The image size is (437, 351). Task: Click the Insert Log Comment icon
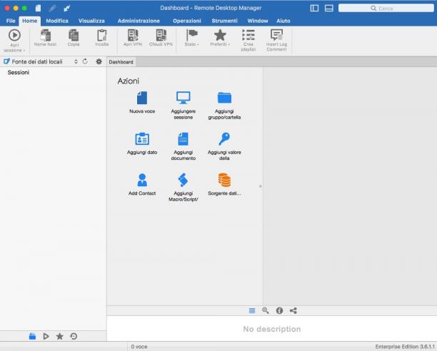pyautogui.click(x=276, y=36)
